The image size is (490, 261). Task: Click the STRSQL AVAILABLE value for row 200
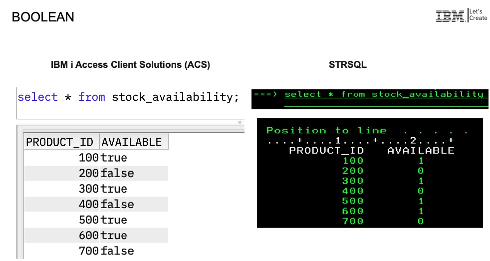421,171
